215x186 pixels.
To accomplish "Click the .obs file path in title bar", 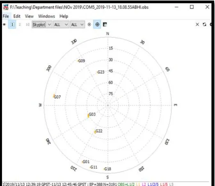I will pos(79,7).
